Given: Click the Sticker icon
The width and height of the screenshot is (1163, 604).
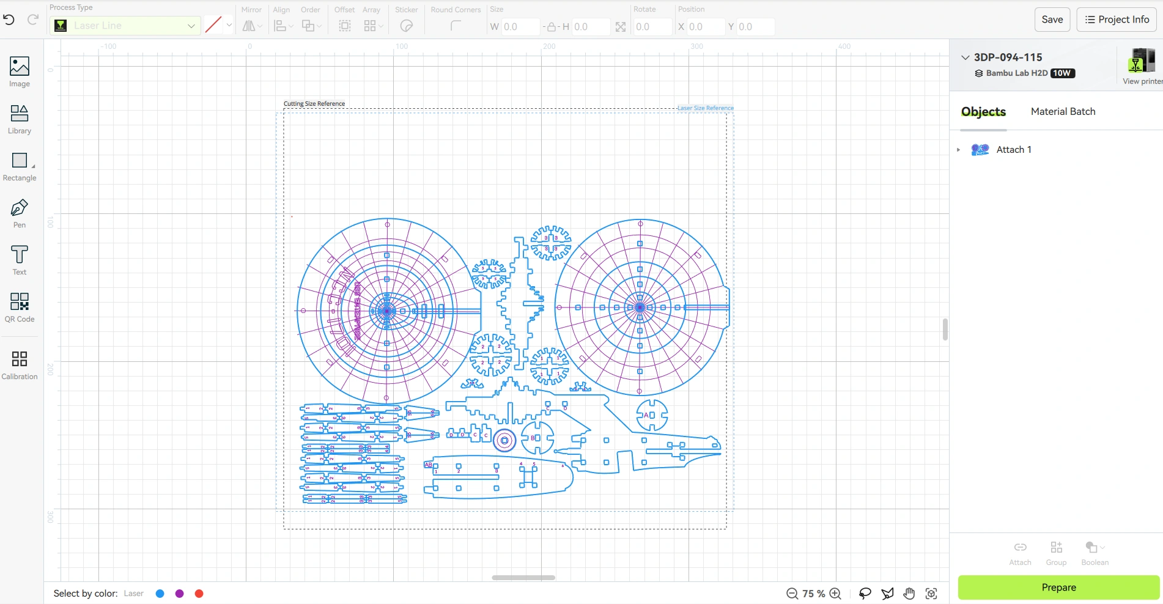Looking at the screenshot, I should pos(407,26).
